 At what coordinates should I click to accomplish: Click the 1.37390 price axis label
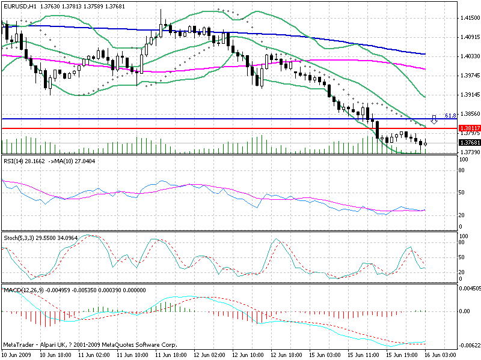[470, 152]
